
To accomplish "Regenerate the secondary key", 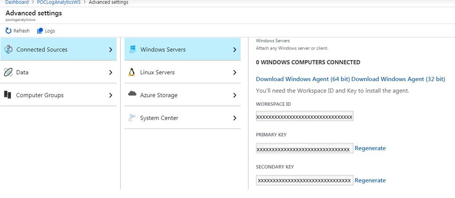I will pyautogui.click(x=370, y=180).
